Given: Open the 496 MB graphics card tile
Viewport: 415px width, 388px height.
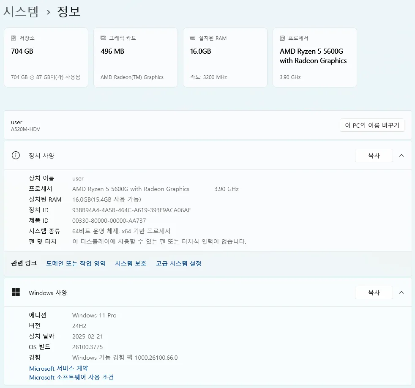Looking at the screenshot, I should 136,57.
